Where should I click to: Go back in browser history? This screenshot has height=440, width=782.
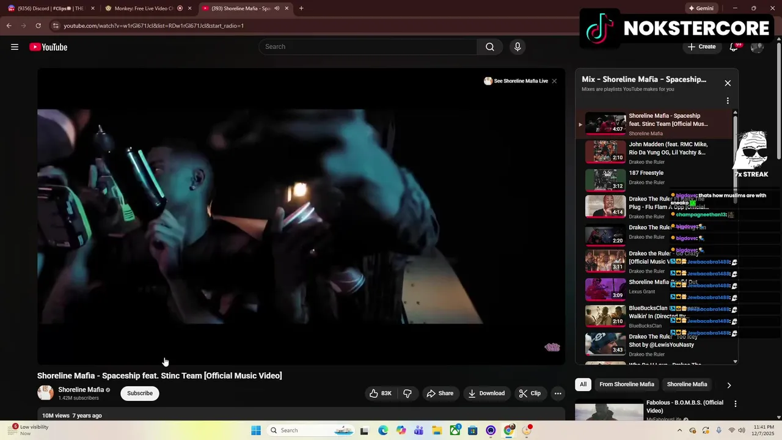(9, 26)
